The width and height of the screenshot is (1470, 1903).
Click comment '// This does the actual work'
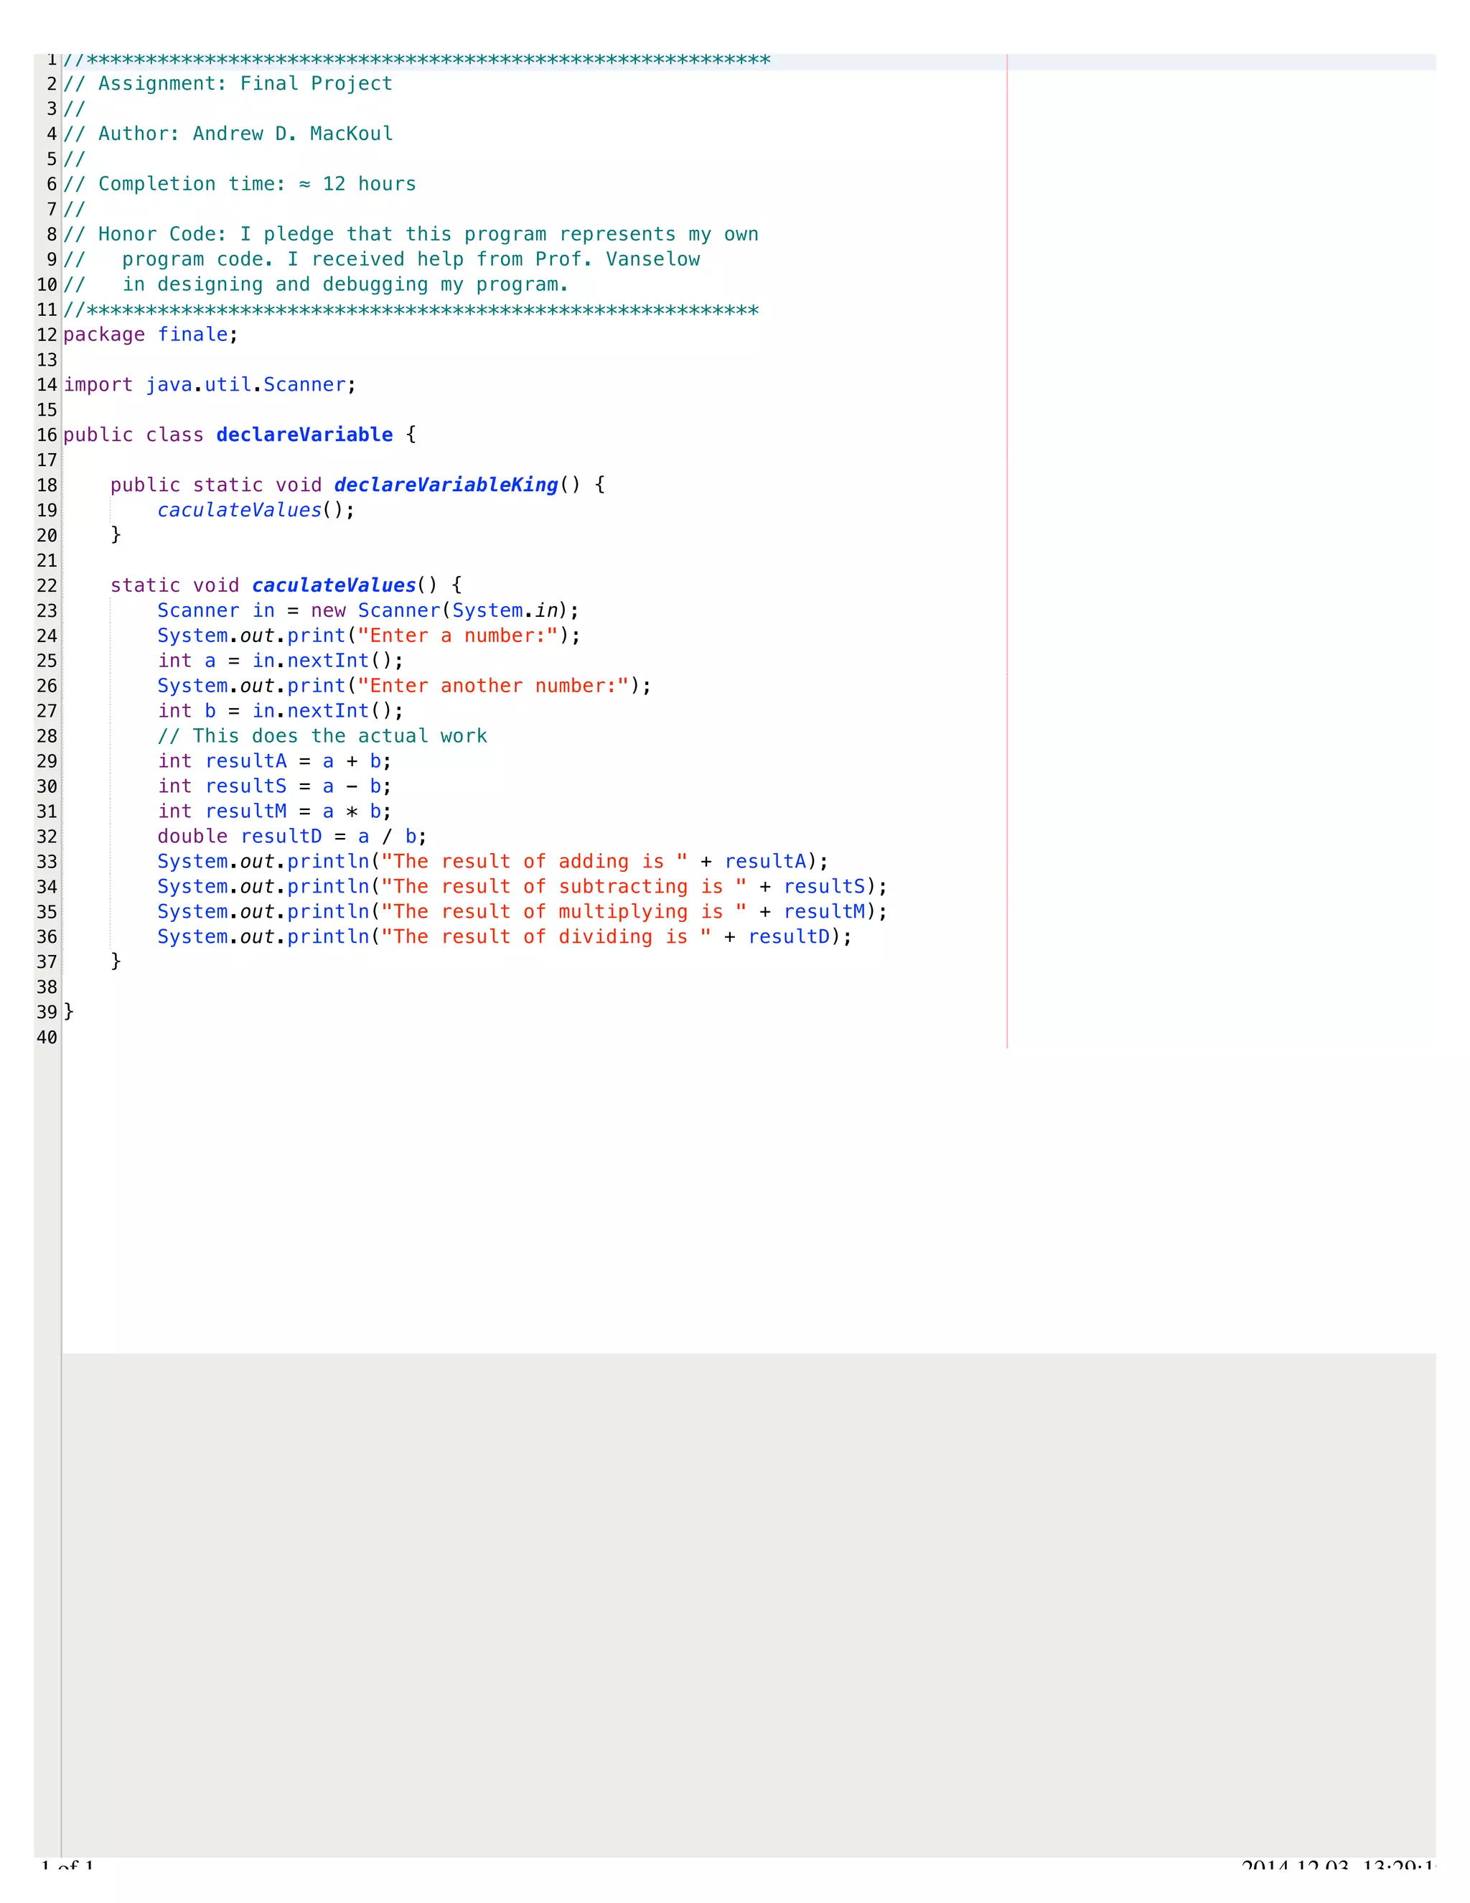[322, 736]
